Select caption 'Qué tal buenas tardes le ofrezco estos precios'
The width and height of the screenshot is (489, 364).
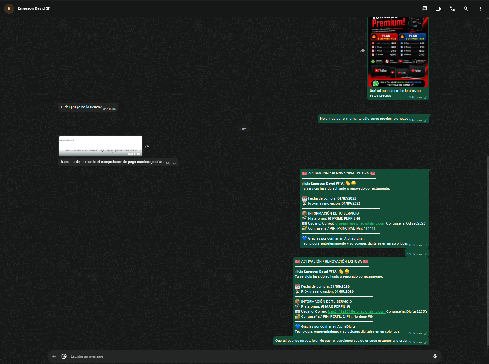click(395, 93)
